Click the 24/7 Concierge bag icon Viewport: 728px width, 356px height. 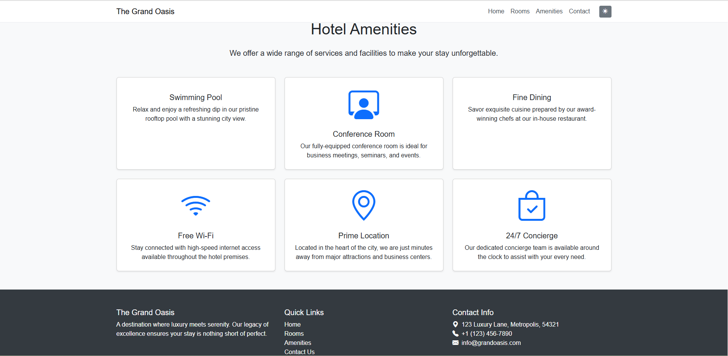pos(532,206)
